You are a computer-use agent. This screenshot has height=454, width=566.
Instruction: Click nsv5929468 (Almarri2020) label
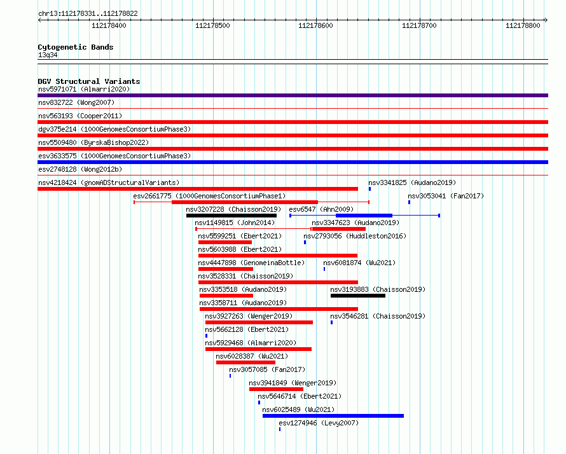coord(251,343)
